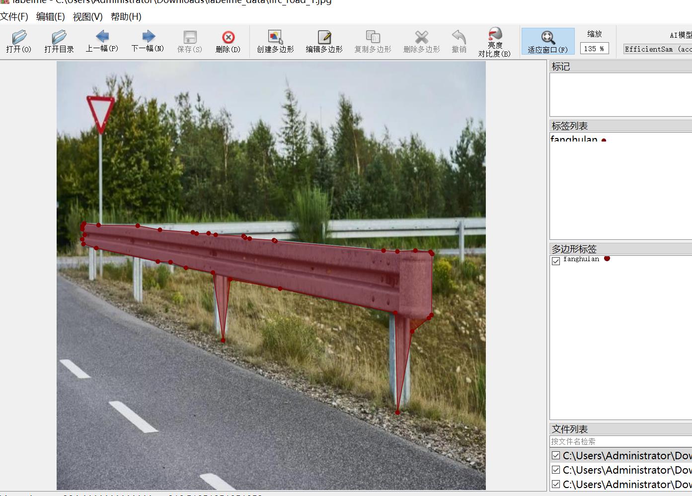
Task: Click the Copy Polygon (复制多边形) icon
Action: (x=373, y=41)
